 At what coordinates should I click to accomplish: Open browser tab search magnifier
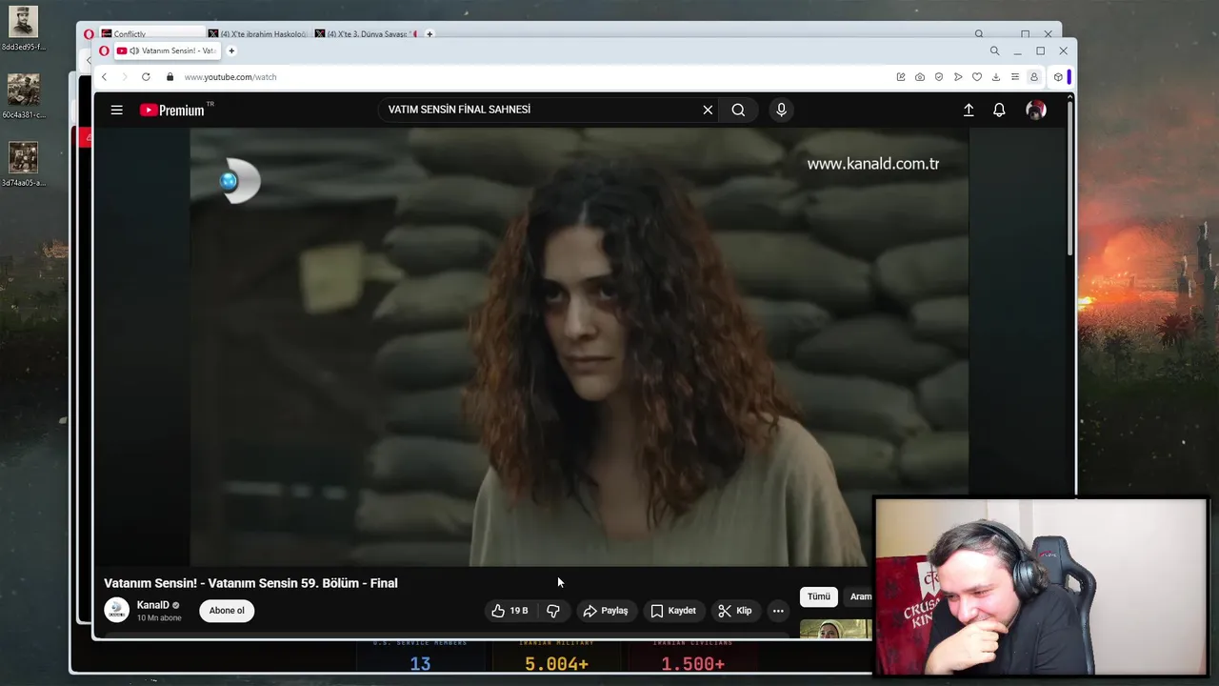(994, 50)
